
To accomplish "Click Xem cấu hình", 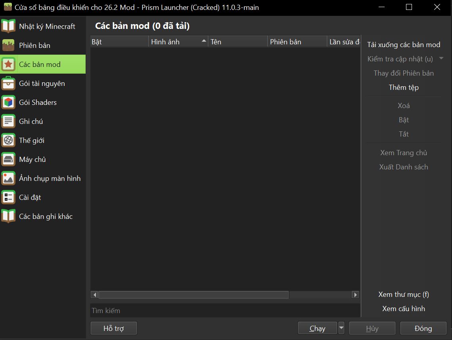I will (x=404, y=309).
